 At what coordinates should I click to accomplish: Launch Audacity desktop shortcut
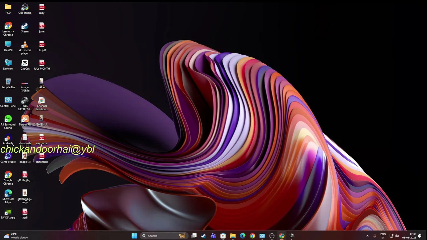8,140
